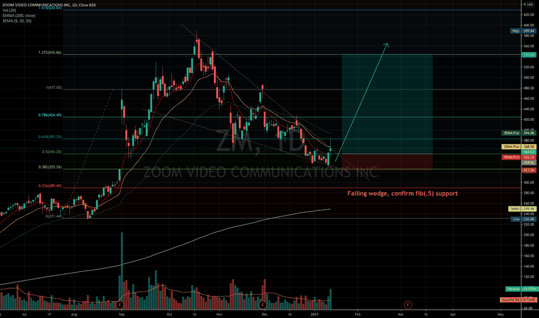Click the green 543.64 target price tag
Screen dimensions: 539x318
(x=529, y=55)
